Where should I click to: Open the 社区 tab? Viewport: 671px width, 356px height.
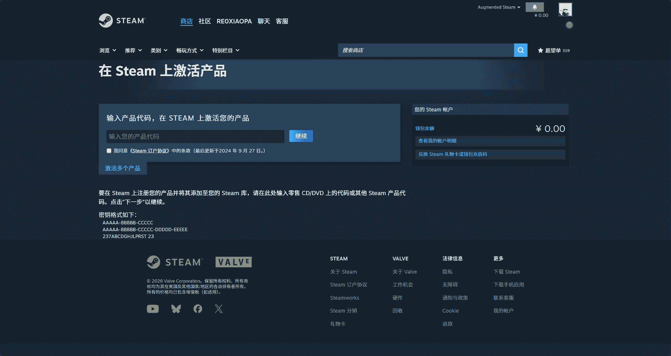[x=205, y=21]
